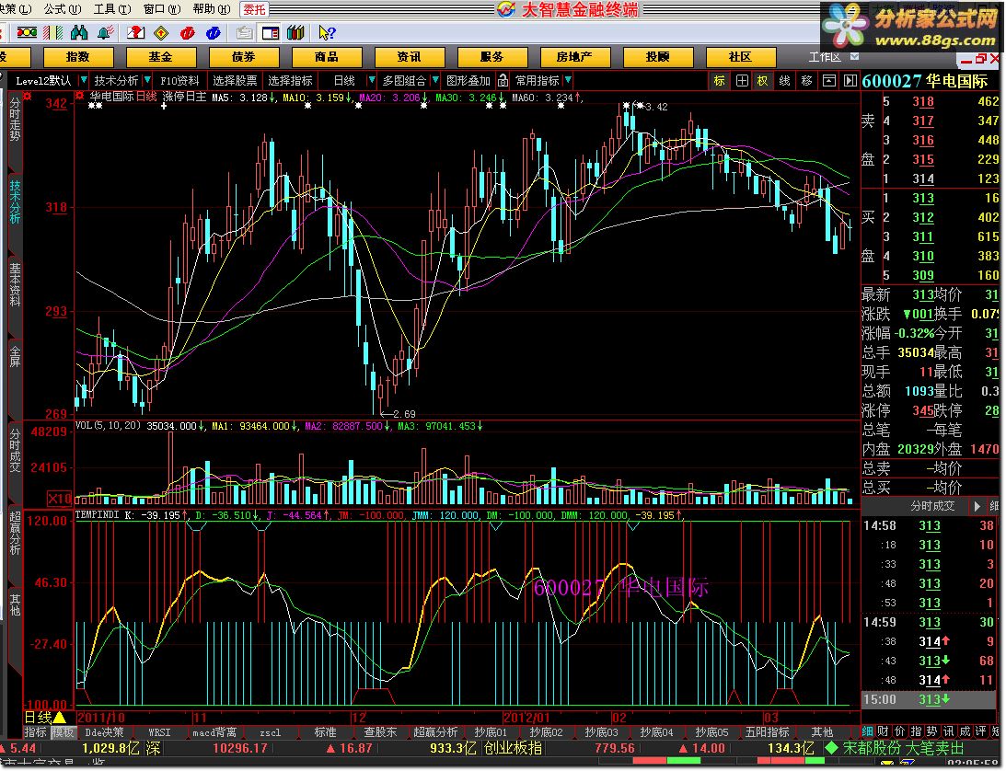Click the F10资料 button
Screen dimensions: 1006x771
click(179, 80)
